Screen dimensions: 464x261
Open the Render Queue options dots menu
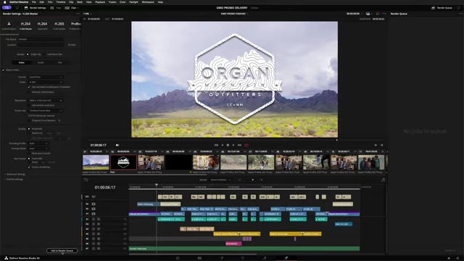(460, 14)
